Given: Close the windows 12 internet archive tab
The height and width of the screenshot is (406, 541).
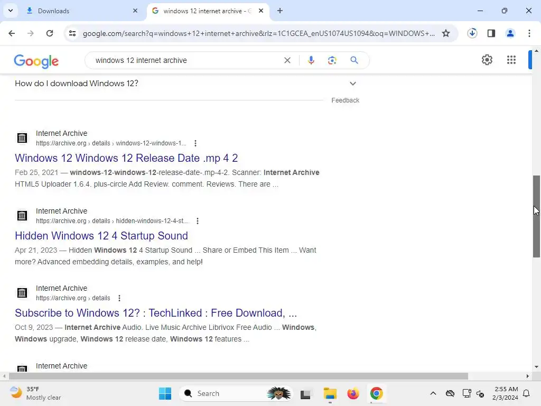Looking at the screenshot, I should [x=261, y=11].
